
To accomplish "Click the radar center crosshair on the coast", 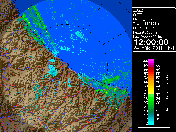I will coord(66,66).
